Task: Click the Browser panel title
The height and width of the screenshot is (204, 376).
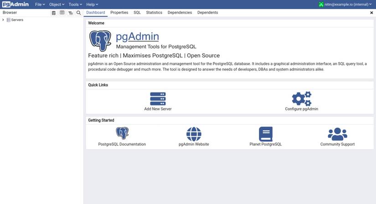Action: [x=10, y=12]
